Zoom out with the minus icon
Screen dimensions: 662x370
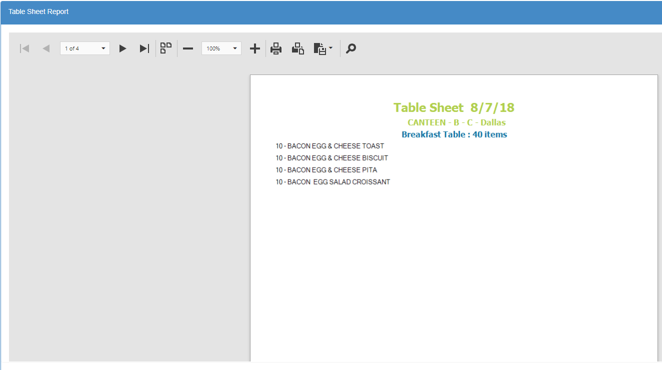pyautogui.click(x=188, y=48)
